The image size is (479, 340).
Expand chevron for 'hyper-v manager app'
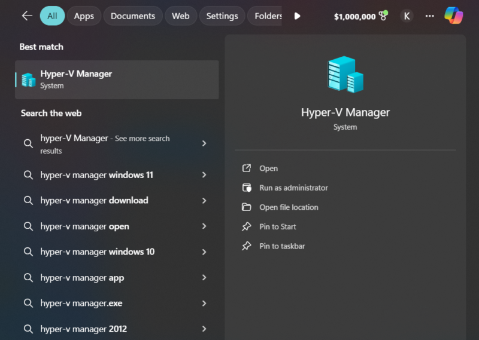[204, 277]
